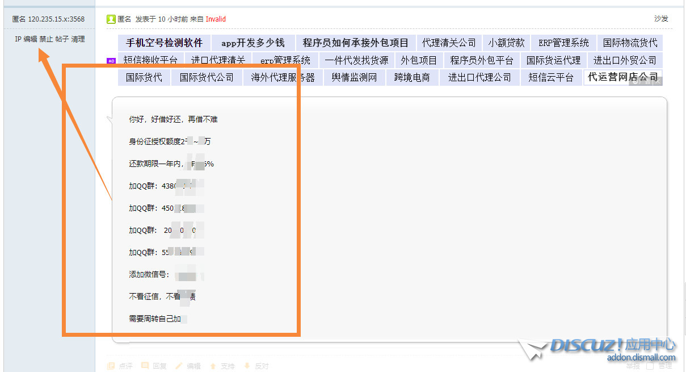
Task: Check the 管理 checkbox at bottom right
Action: 650,366
